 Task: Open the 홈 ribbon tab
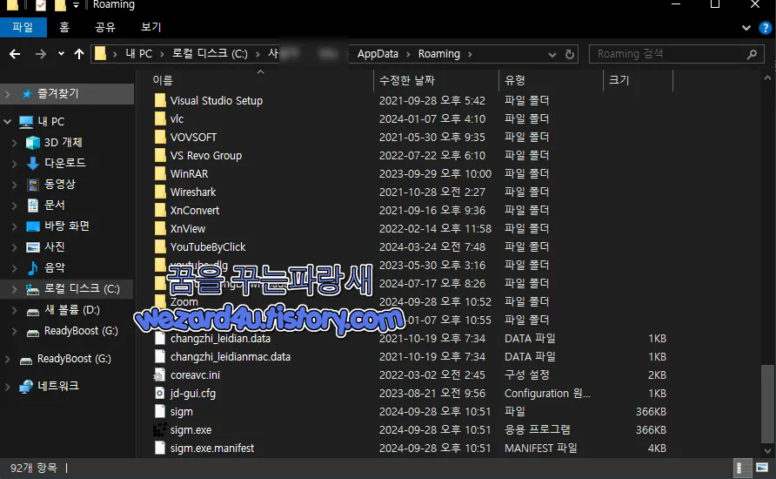point(64,27)
